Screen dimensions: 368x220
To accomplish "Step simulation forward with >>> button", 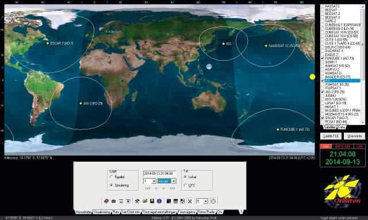I will (x=172, y=188).
